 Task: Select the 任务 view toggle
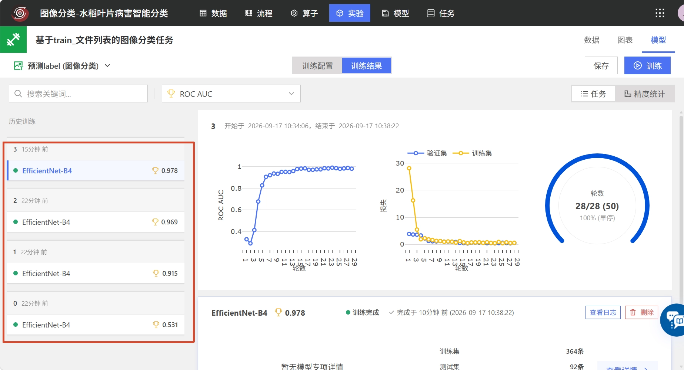(593, 94)
